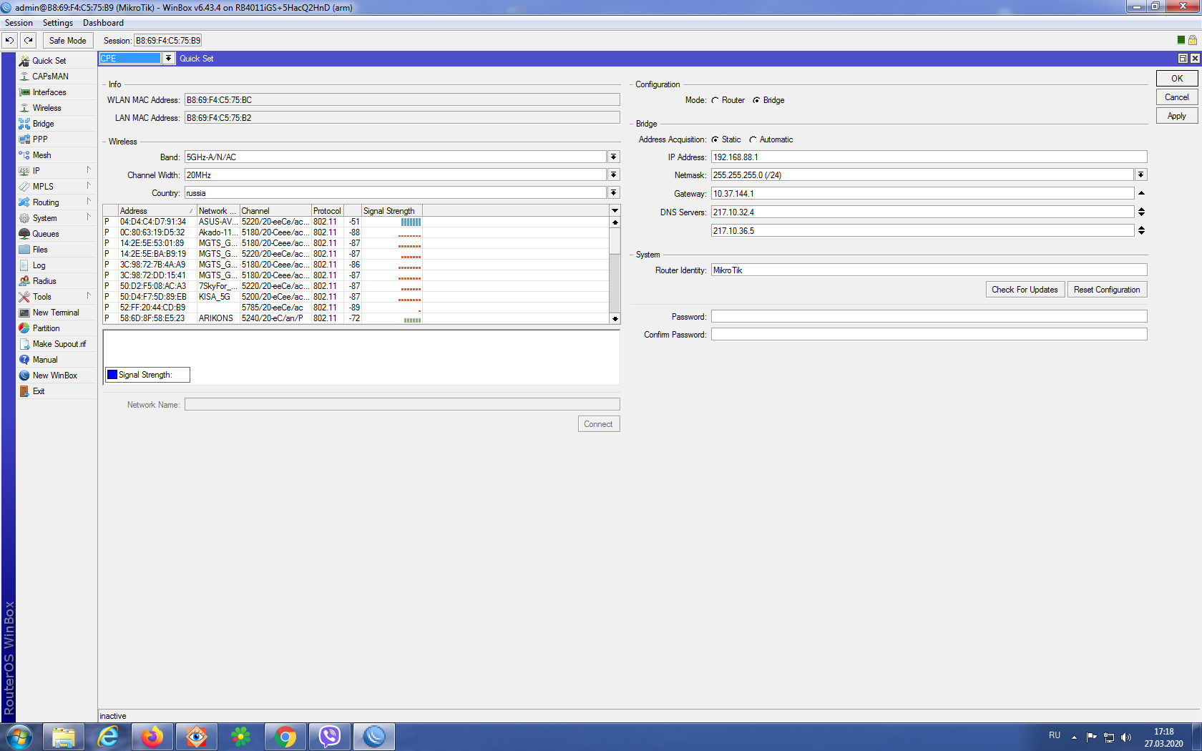Image resolution: width=1202 pixels, height=751 pixels.
Task: Open the Wireless sidebar icon
Action: tap(24, 108)
